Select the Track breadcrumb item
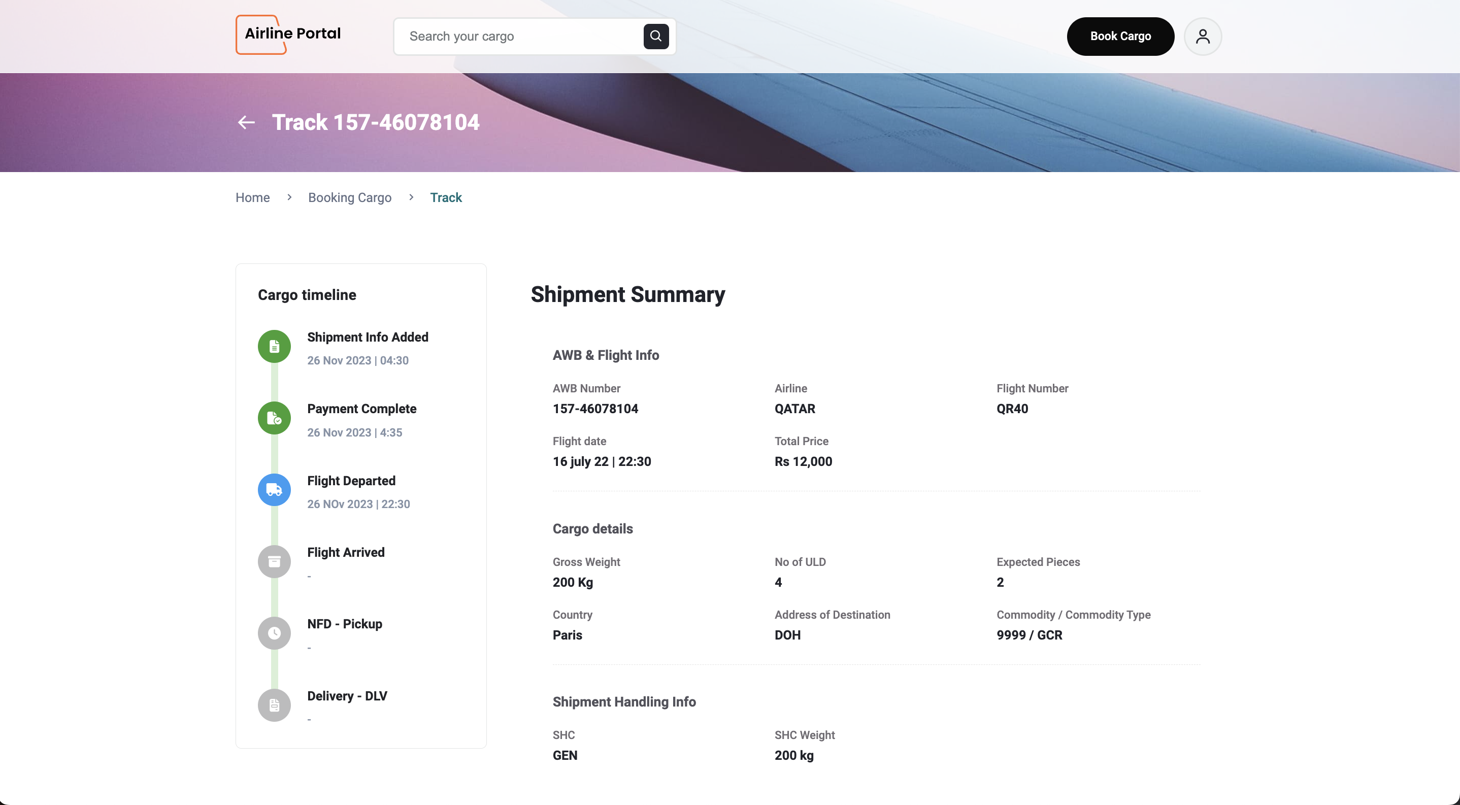The height and width of the screenshot is (805, 1460). pos(446,197)
